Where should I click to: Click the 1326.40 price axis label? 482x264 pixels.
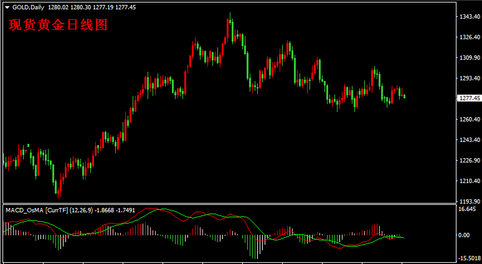pyautogui.click(x=470, y=37)
